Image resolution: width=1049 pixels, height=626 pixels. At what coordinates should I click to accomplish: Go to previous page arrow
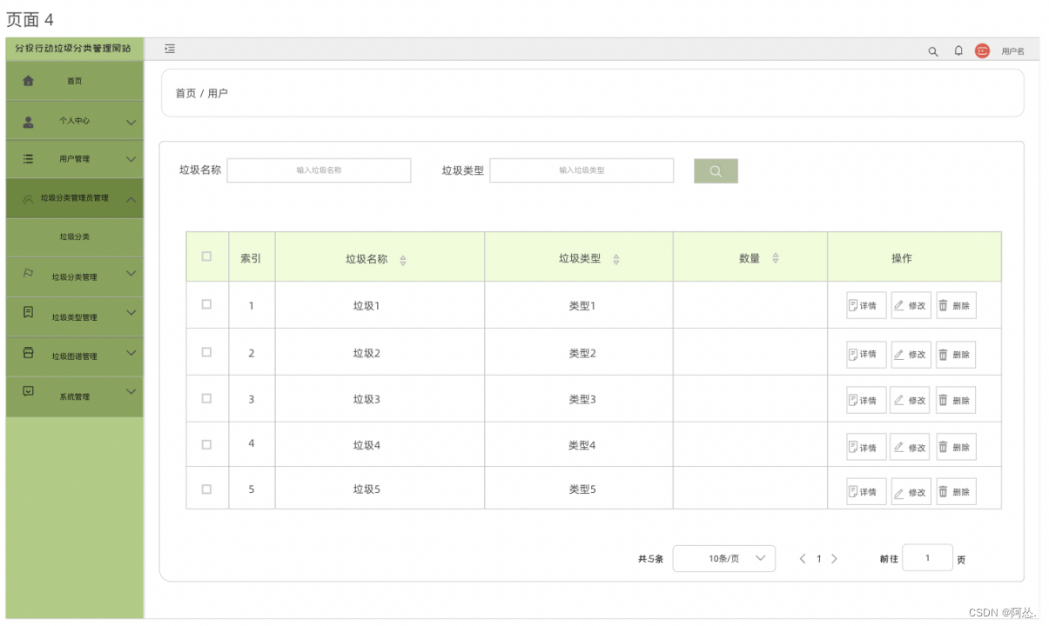click(x=803, y=559)
